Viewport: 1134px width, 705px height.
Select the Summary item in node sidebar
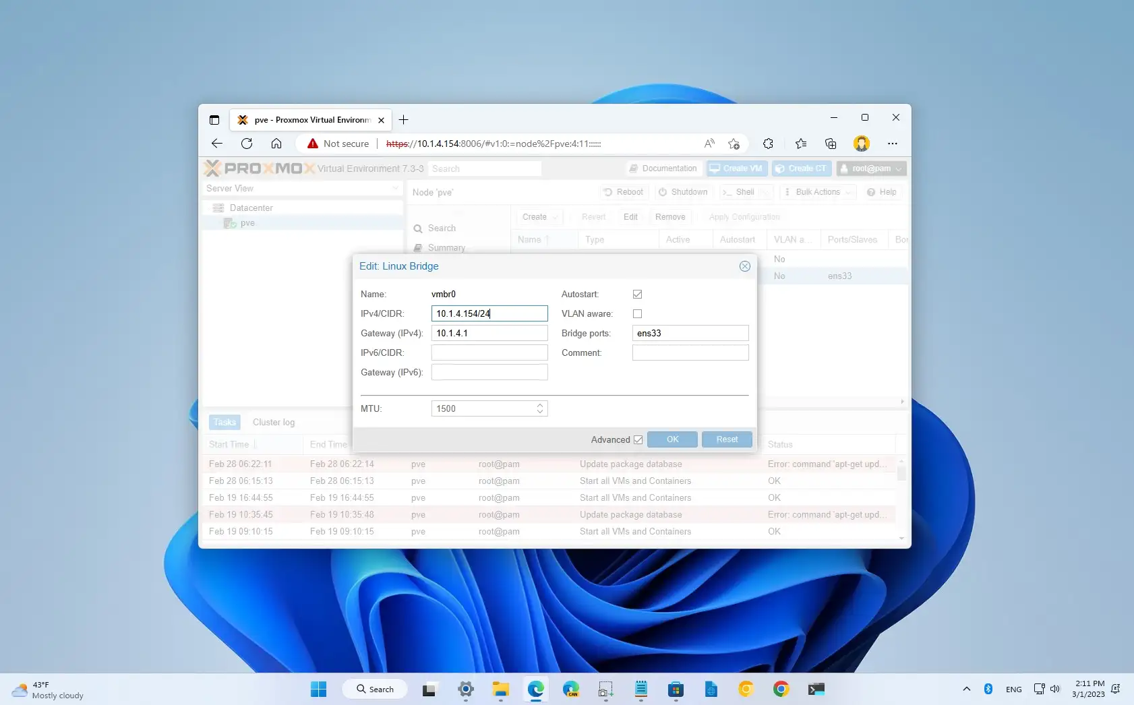446,248
